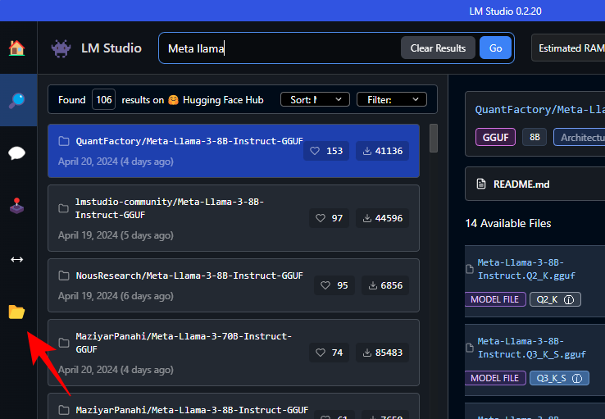Click MODEL FILE badge under Q3_K_S file
605x419 pixels.
tap(495, 378)
